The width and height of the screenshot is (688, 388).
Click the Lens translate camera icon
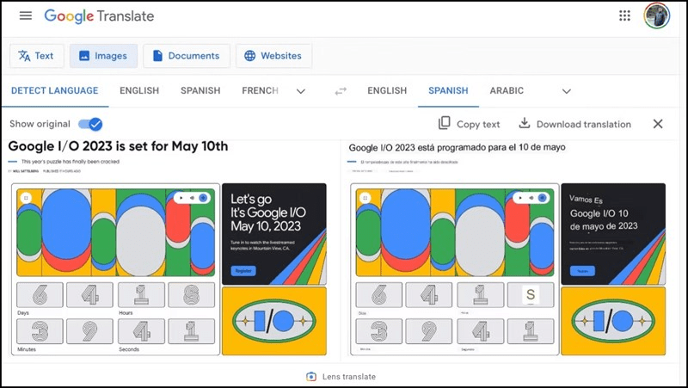311,377
